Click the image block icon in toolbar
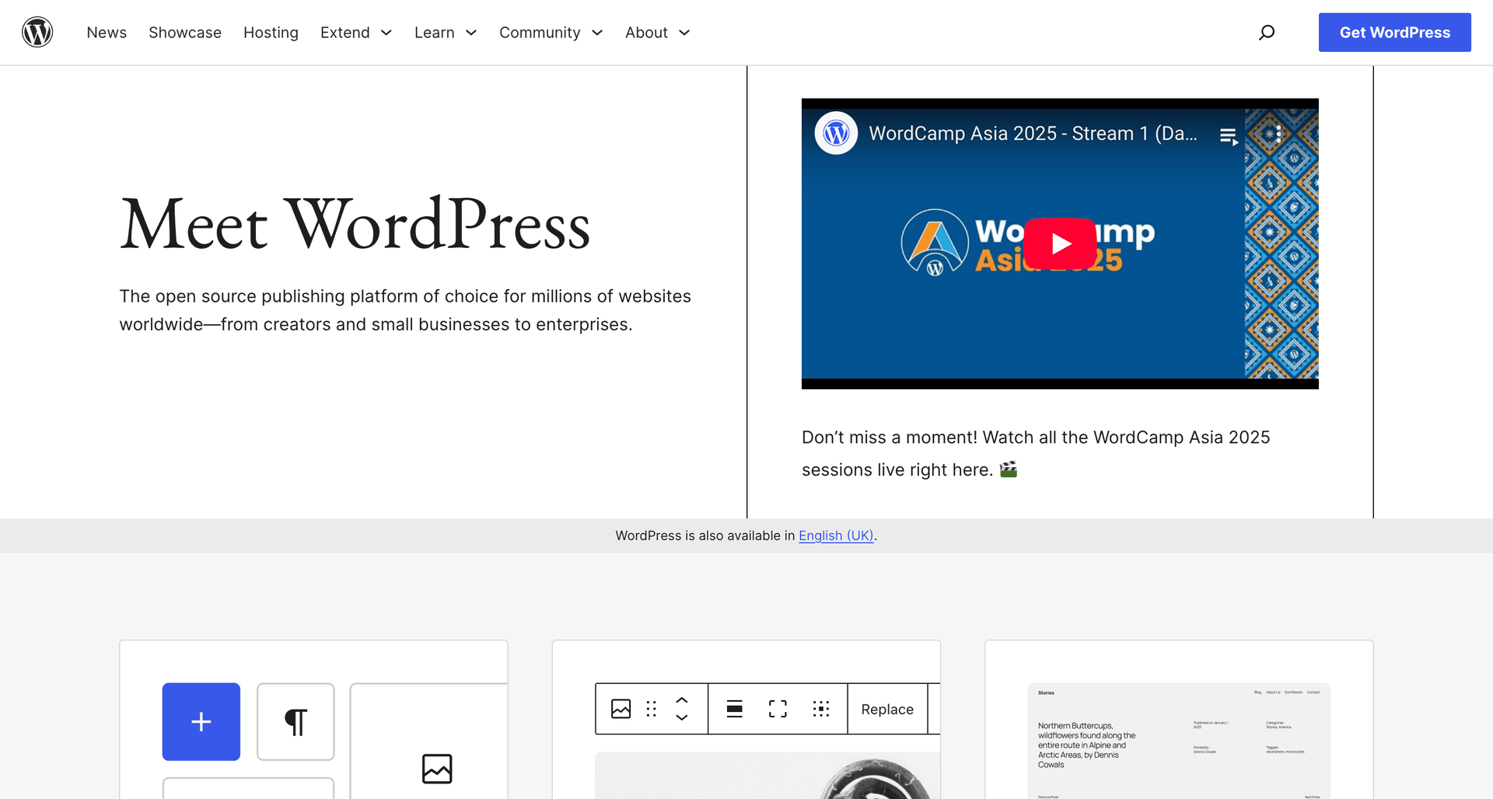 [x=621, y=709]
